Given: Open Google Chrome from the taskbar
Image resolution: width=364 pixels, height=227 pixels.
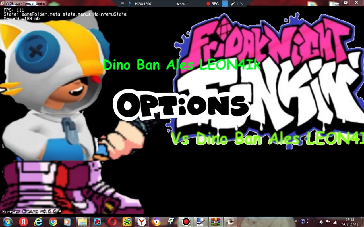Looking at the screenshot, I should click(53, 222).
